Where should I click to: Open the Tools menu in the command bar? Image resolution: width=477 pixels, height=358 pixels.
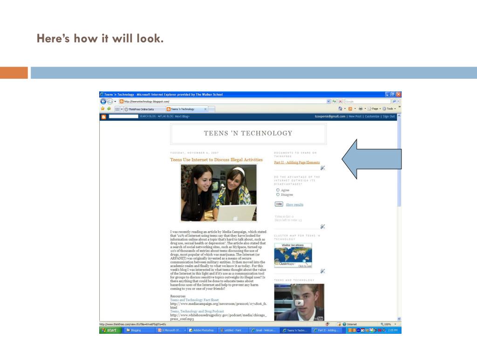tap(389, 109)
